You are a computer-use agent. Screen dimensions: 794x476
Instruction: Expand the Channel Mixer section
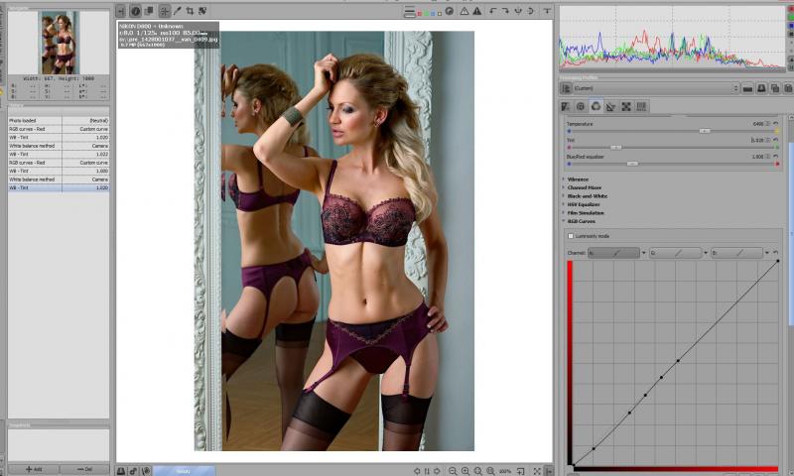point(584,187)
